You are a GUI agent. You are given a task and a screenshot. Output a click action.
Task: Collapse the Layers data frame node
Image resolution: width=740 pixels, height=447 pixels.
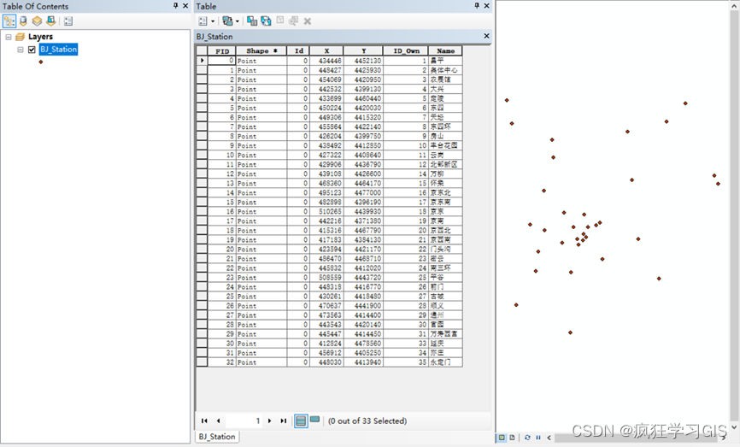click(x=9, y=37)
